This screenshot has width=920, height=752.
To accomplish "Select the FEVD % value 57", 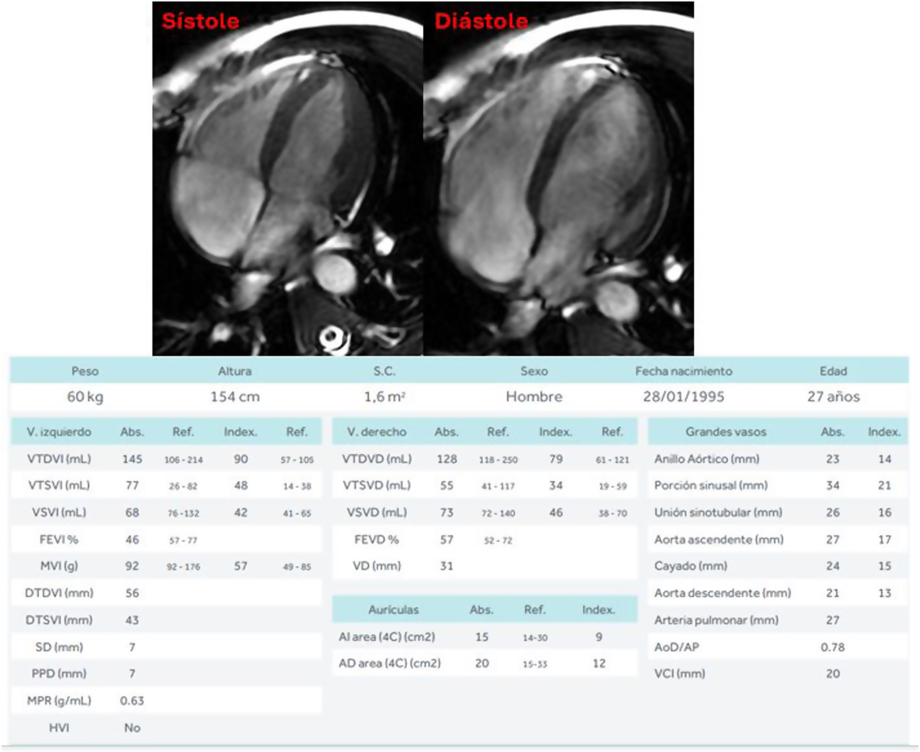I will (x=446, y=540).
